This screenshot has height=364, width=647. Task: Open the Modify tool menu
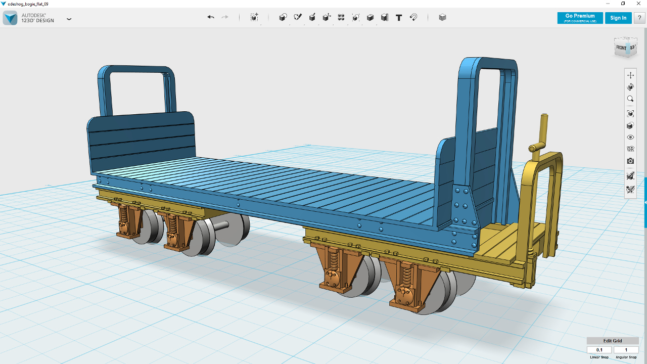(x=327, y=17)
